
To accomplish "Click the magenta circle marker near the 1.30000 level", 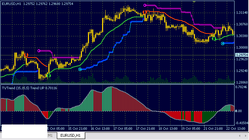I will [x=39, y=51].
